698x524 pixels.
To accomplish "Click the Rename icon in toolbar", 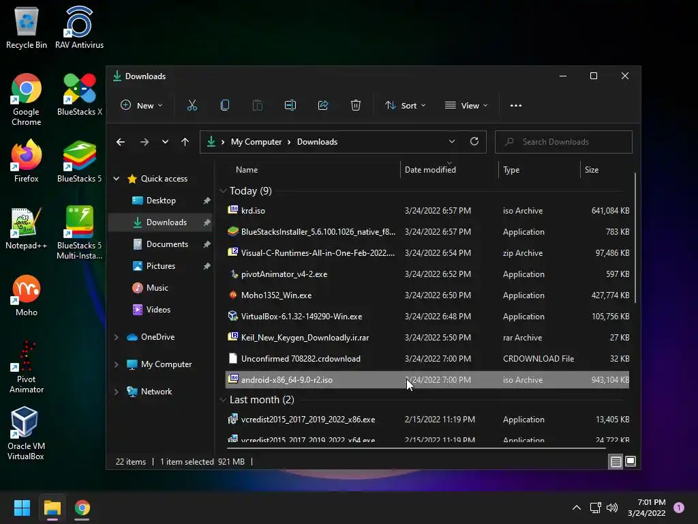I will pyautogui.click(x=290, y=106).
